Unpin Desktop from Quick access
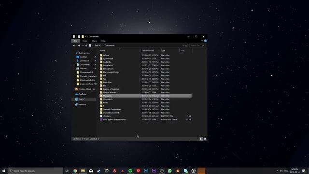309x174 pixels. point(95,57)
